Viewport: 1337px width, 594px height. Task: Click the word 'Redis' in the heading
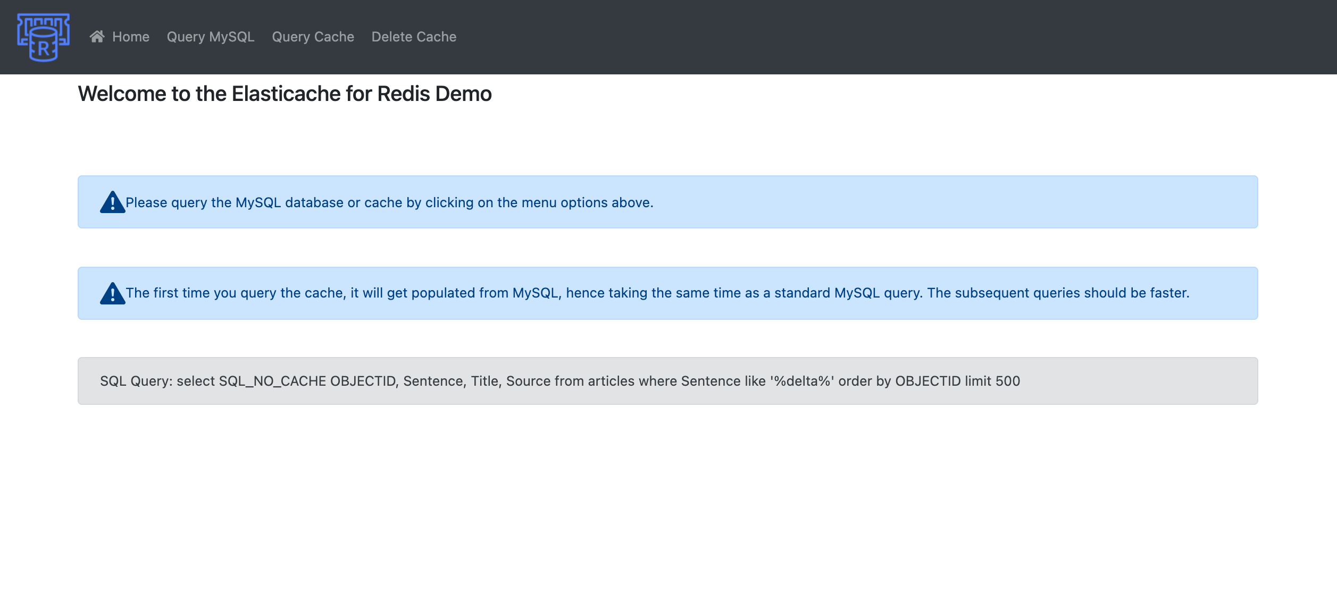(x=403, y=94)
